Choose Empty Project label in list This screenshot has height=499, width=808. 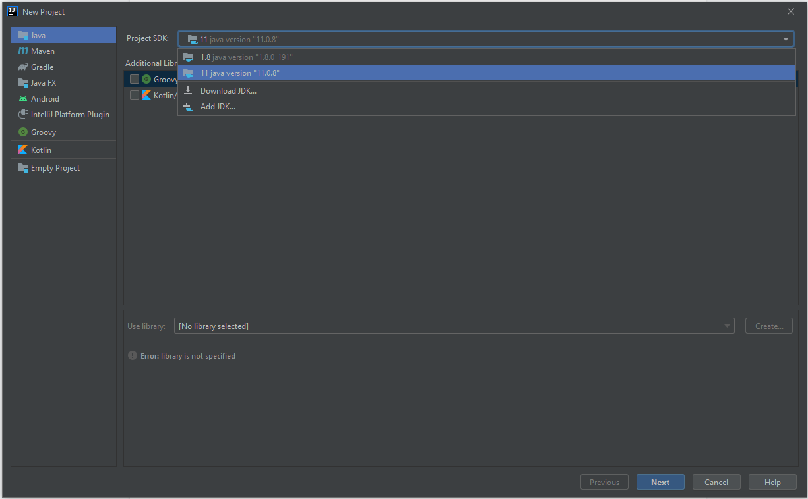coord(55,167)
